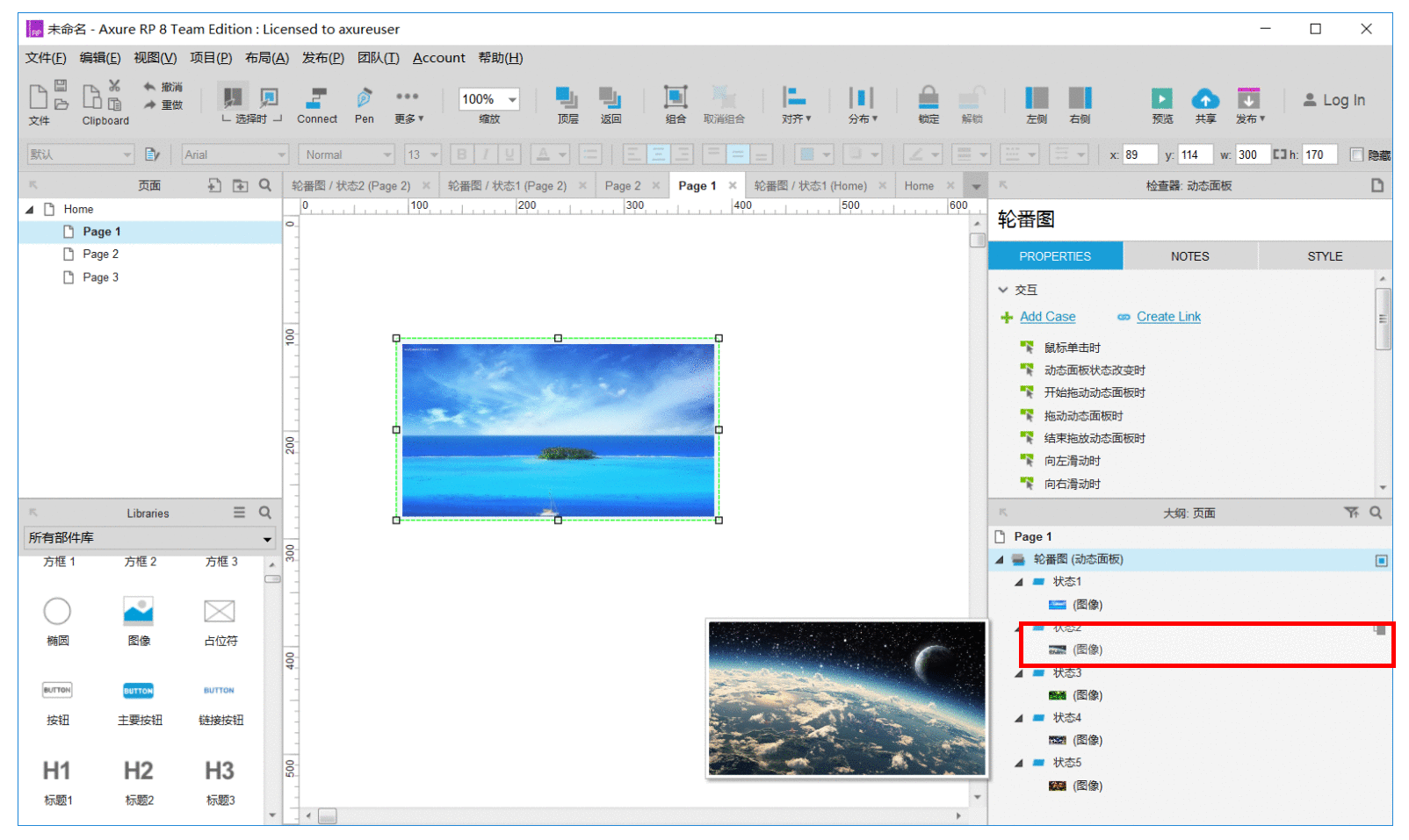The width and height of the screenshot is (1409, 840).
Task: Click the Connect tool in toolbar
Action: tap(316, 105)
